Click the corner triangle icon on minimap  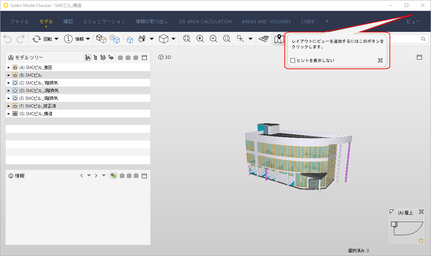pyautogui.click(x=392, y=212)
